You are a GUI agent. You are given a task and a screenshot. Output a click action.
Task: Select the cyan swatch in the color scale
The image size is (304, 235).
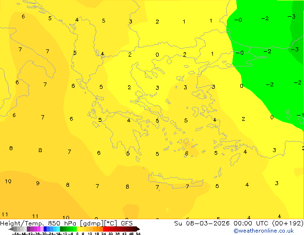[x=58, y=229]
